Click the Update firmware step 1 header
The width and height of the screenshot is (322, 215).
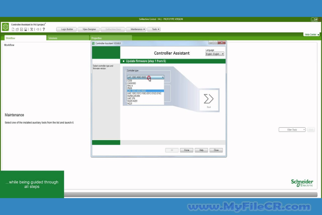coord(173,61)
